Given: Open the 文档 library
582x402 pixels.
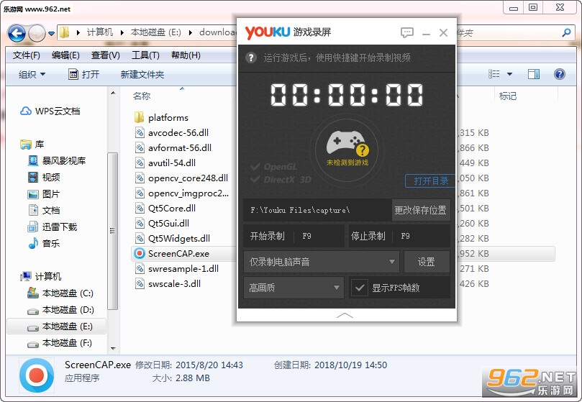Looking at the screenshot, I should click(x=44, y=210).
